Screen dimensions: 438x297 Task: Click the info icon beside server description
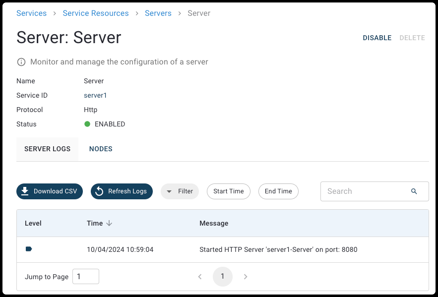(x=21, y=62)
